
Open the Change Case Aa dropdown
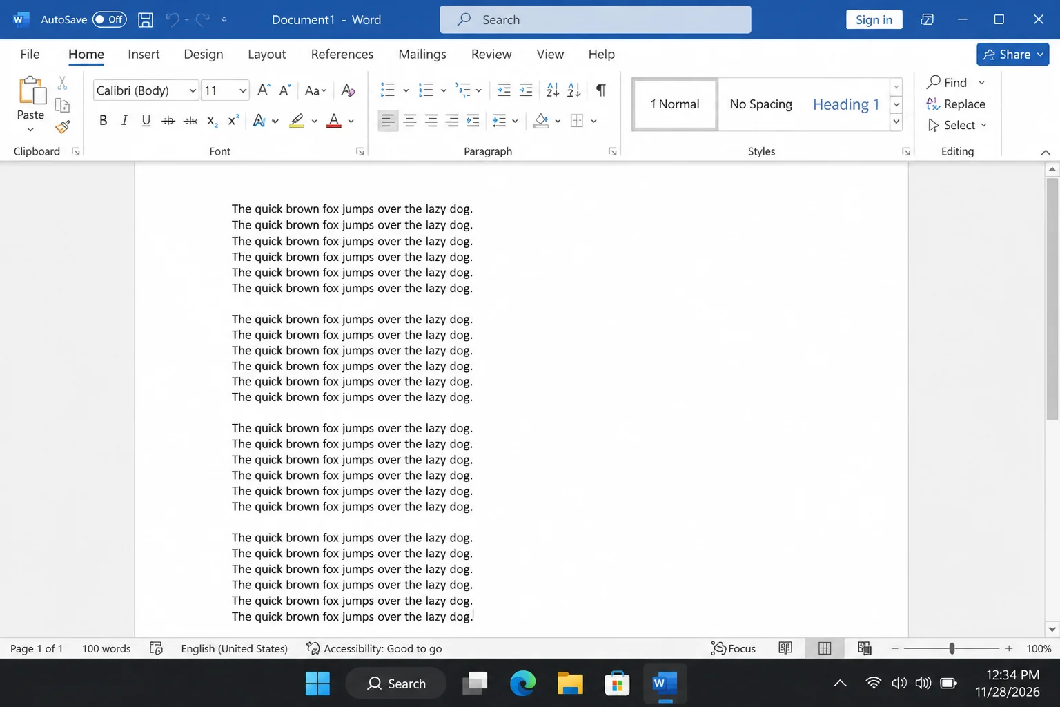click(315, 90)
